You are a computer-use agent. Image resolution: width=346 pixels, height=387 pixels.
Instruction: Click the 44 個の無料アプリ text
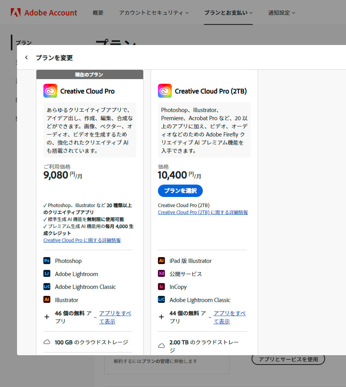click(x=188, y=317)
